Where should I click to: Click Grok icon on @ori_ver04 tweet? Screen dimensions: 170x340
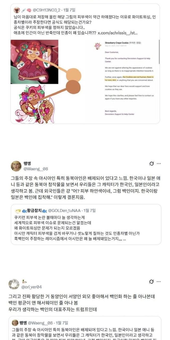click(152, 282)
